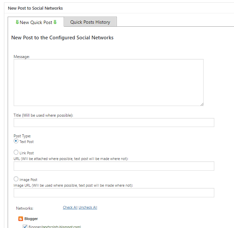Click the Uncheck All link

point(88,207)
